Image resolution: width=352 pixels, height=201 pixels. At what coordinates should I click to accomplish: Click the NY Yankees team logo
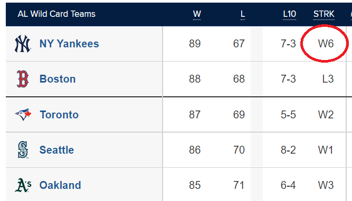(23, 44)
